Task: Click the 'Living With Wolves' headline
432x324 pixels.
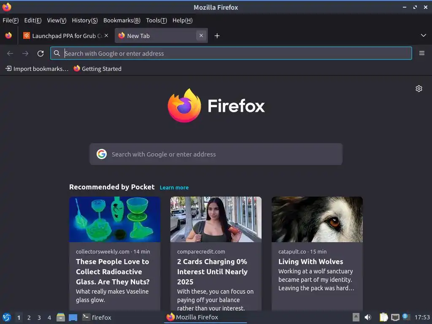Action: (x=311, y=262)
